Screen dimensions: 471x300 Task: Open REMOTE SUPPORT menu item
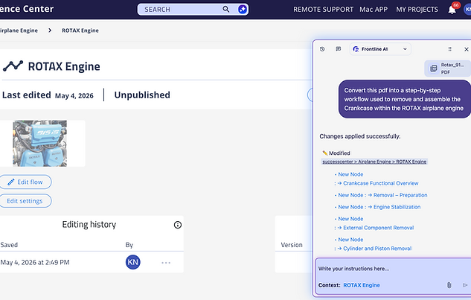click(x=323, y=10)
